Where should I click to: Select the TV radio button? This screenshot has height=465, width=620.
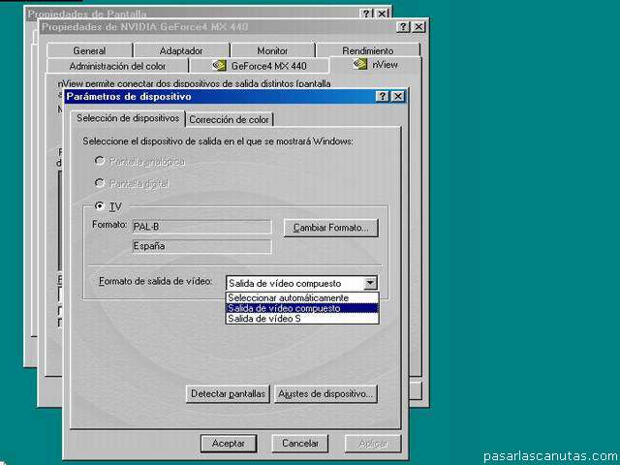click(100, 206)
